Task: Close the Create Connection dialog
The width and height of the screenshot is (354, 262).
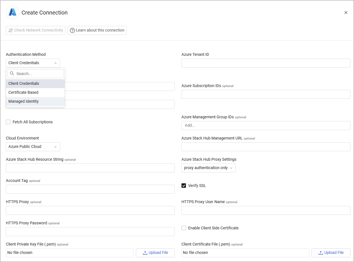Action: click(346, 13)
